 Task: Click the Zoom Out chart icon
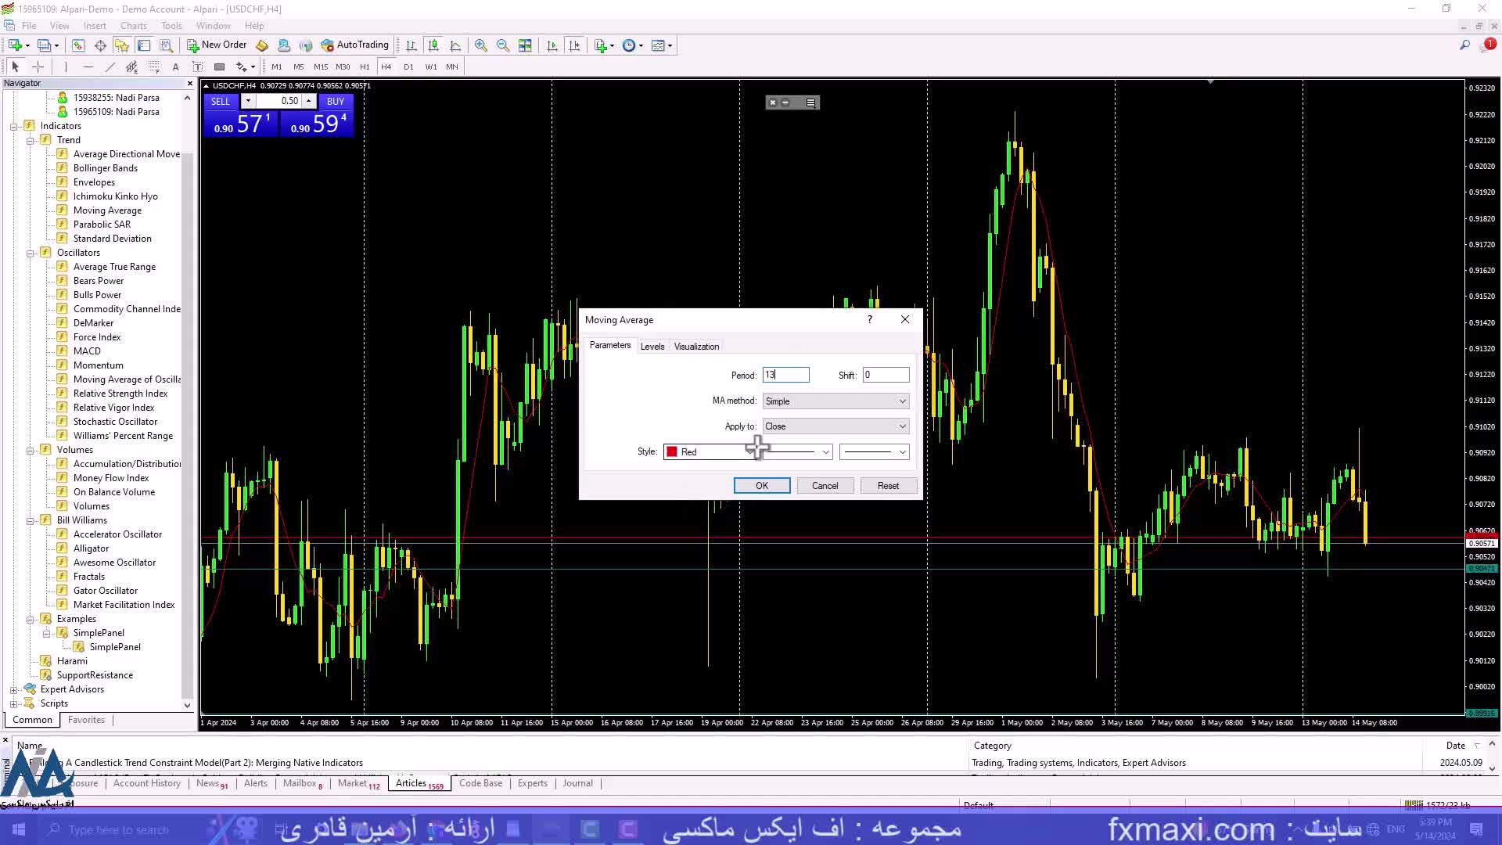[x=502, y=45]
